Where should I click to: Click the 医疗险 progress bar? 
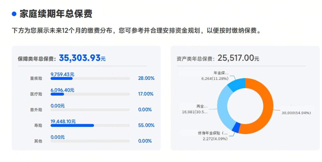(90, 94)
